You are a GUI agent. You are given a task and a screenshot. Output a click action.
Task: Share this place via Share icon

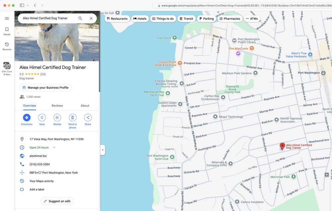(88, 118)
